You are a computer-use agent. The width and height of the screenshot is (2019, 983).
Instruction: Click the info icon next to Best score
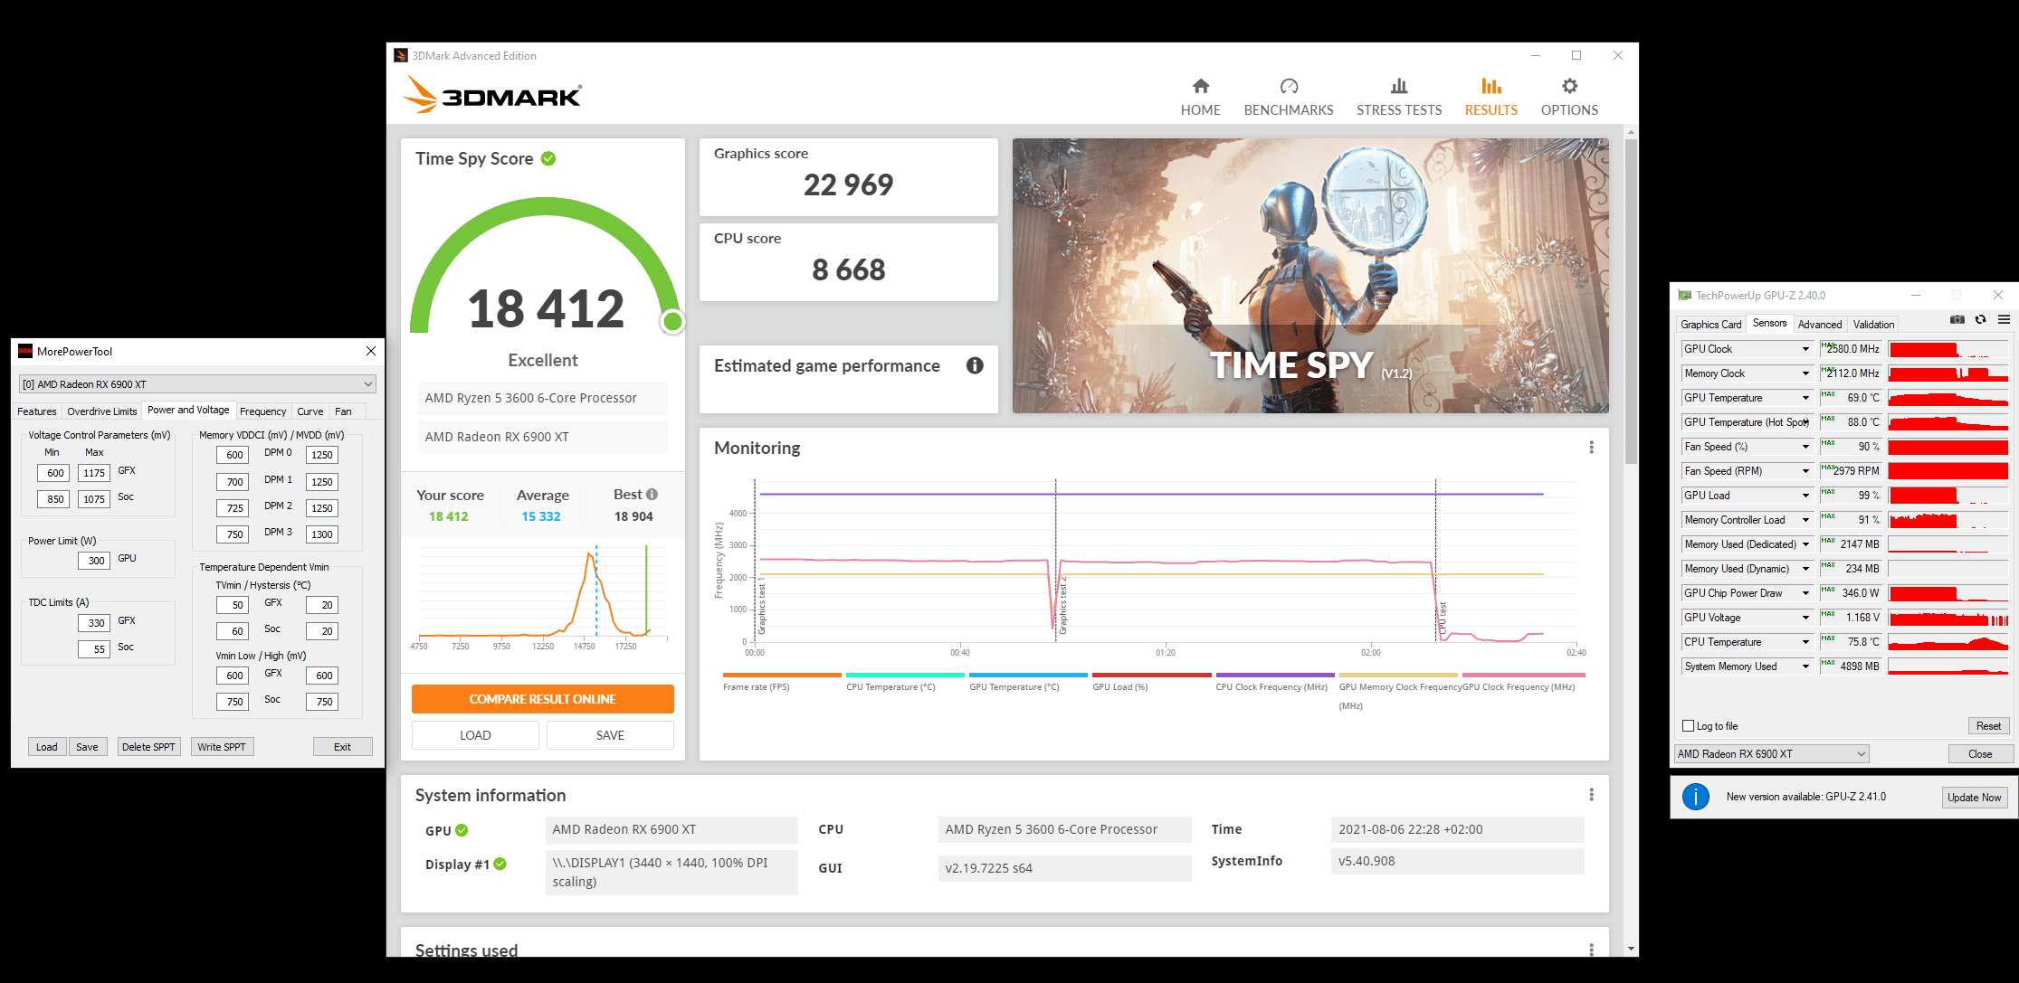[652, 495]
